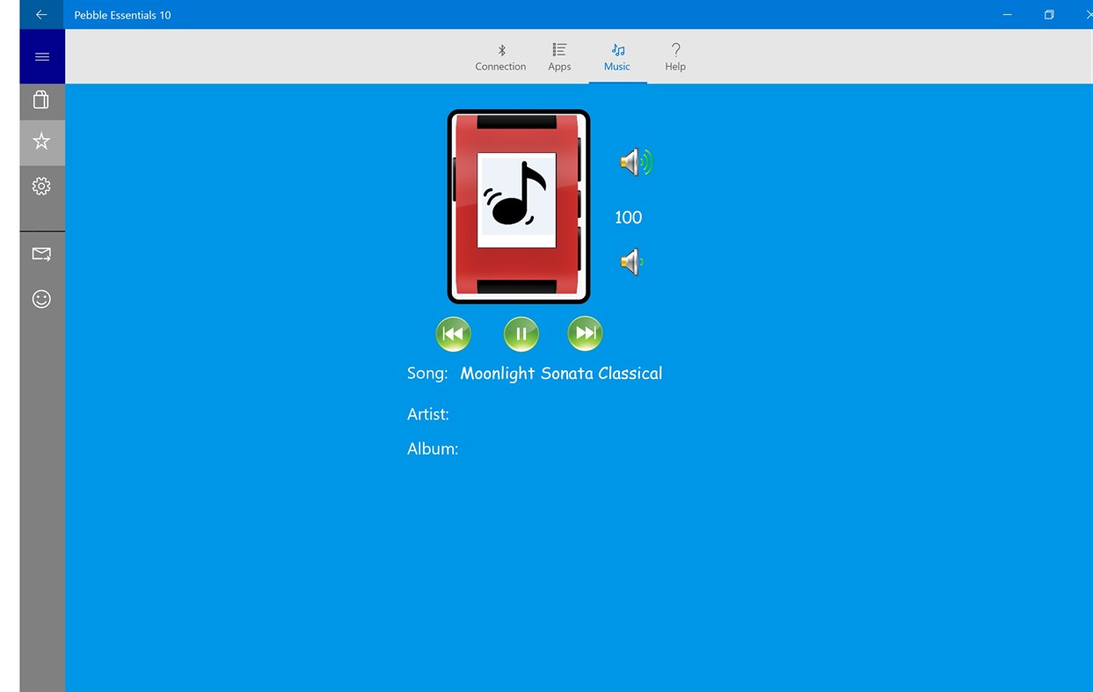
Task: Switch to the Apps tab
Action: click(x=559, y=65)
